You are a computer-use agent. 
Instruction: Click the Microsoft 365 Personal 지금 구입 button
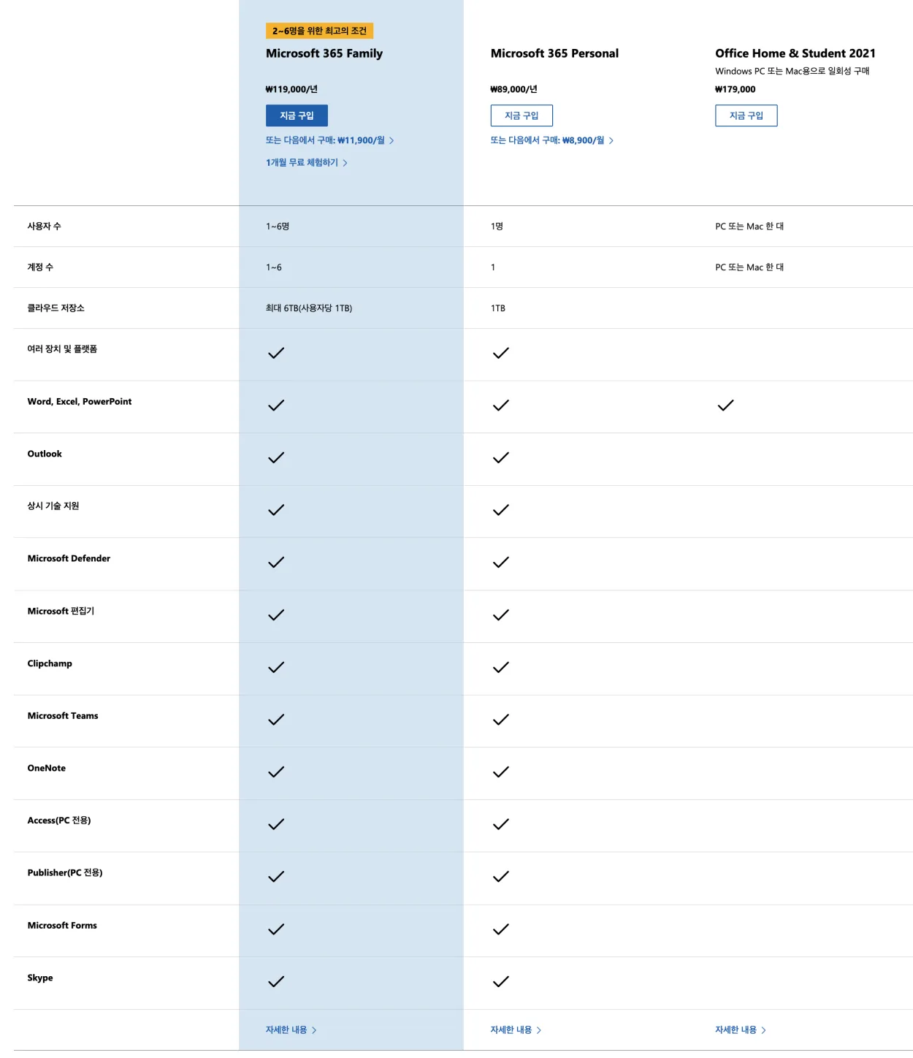pos(522,115)
